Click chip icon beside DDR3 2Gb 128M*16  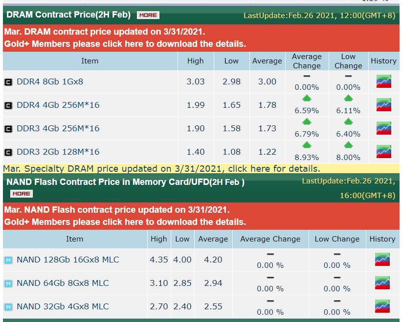[8, 152]
